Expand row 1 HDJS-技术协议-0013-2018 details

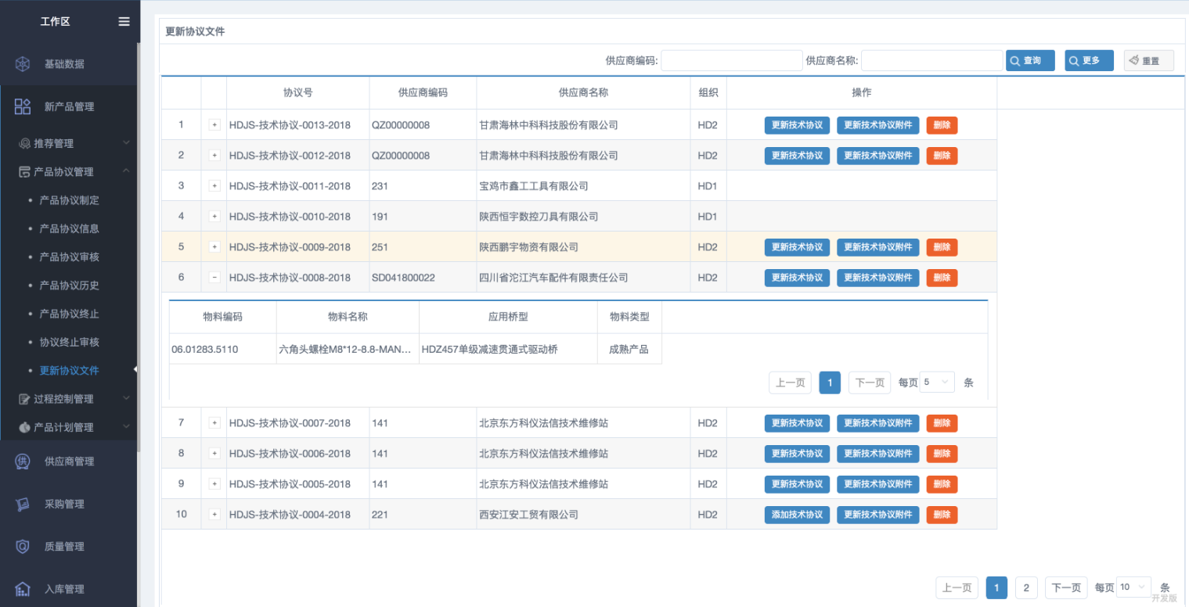(214, 125)
